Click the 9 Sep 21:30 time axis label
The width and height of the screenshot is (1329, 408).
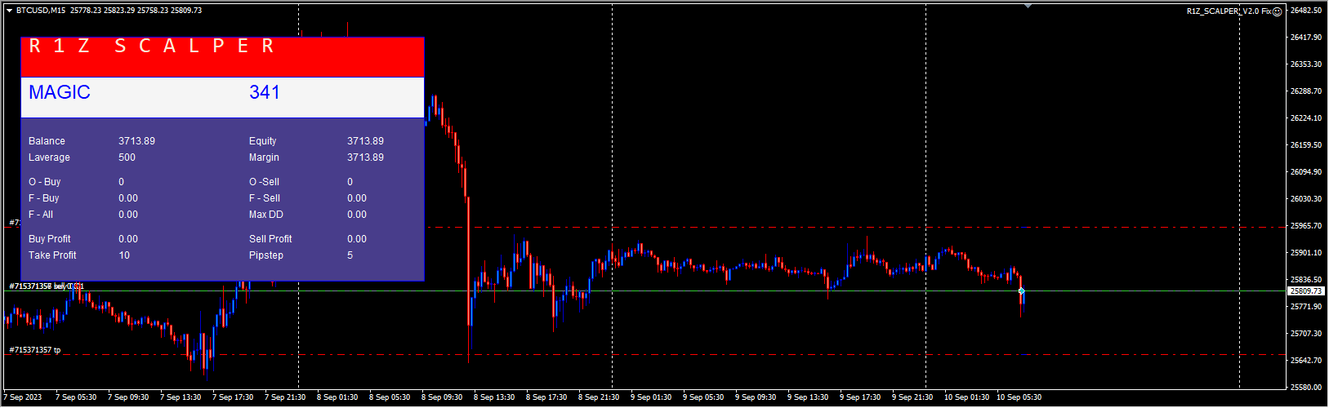point(912,397)
